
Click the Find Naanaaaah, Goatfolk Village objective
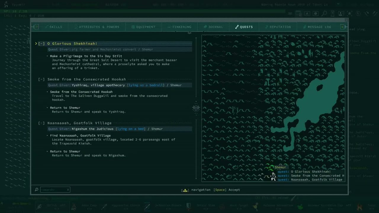[x=80, y=135]
